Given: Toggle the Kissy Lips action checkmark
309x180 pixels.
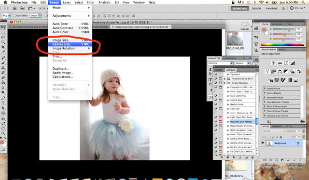Looking at the screenshot, I should (216, 109).
